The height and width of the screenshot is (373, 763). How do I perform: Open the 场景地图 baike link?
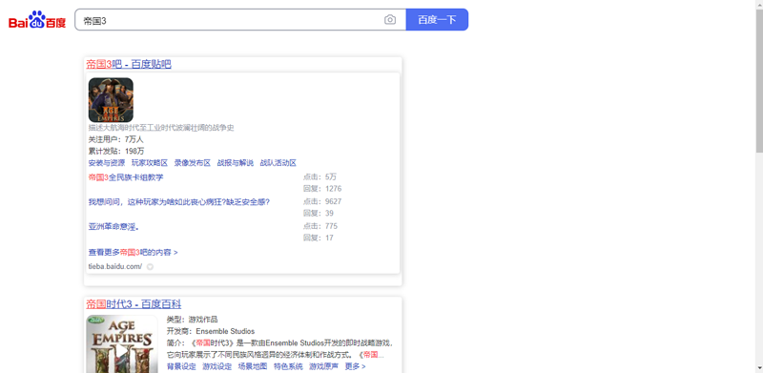tap(253, 366)
